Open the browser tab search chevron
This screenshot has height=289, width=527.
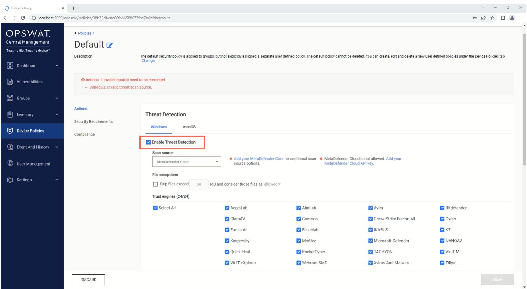coord(483,8)
